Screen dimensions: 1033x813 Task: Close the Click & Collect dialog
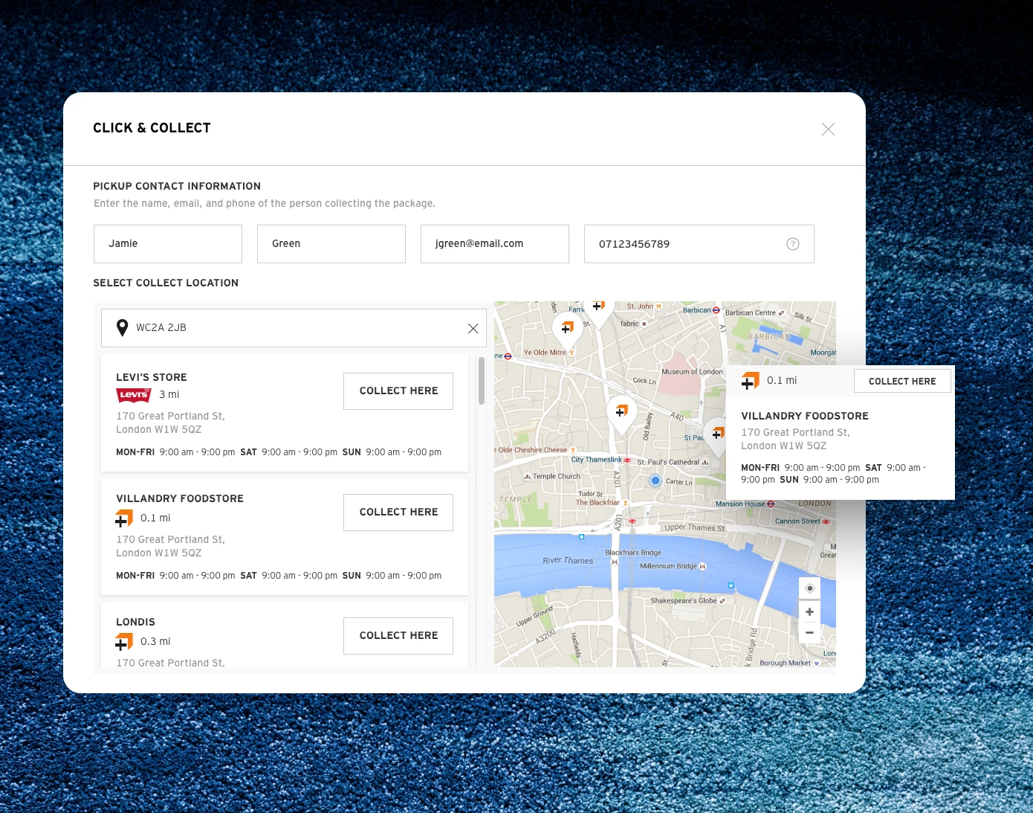[828, 129]
